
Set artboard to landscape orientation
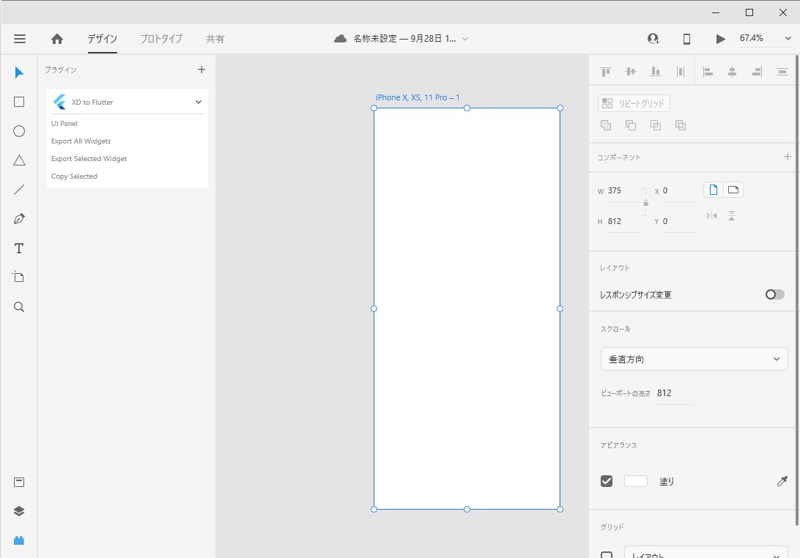(733, 190)
